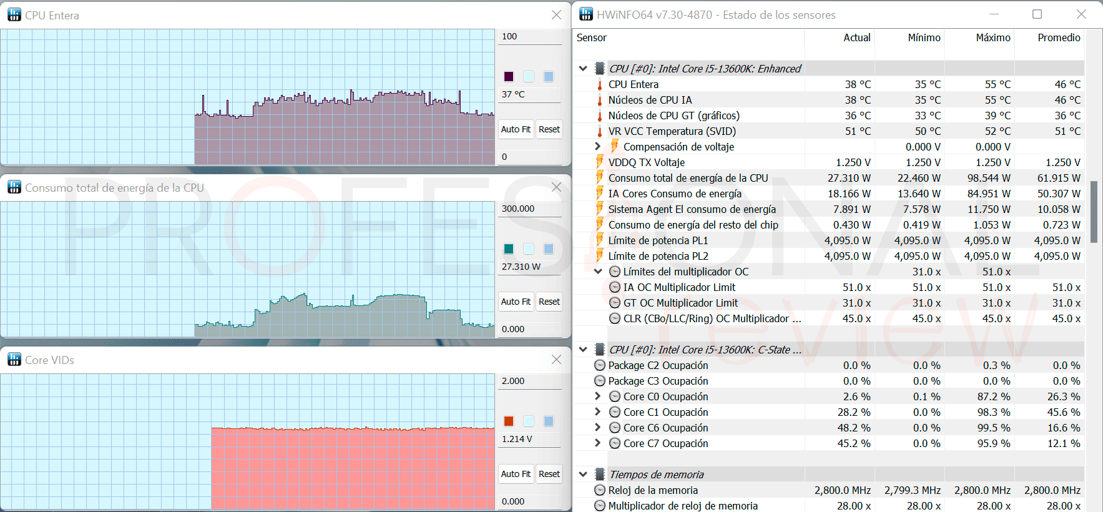Click thermometer icon beside Núcleos de CPU IA
The width and height of the screenshot is (1103, 512).
[x=600, y=100]
